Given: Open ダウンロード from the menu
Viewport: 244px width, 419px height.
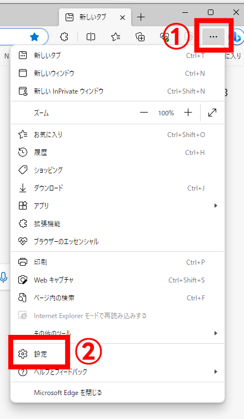Looking at the screenshot, I should pos(117,188).
